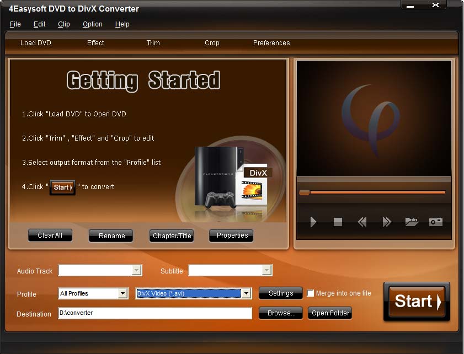
Task: Click the Browse button for destination
Action: (x=281, y=313)
